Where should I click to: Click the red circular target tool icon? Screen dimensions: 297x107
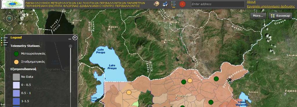182,4
